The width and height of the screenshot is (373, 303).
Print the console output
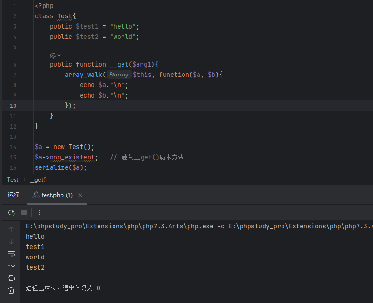(x=11, y=278)
